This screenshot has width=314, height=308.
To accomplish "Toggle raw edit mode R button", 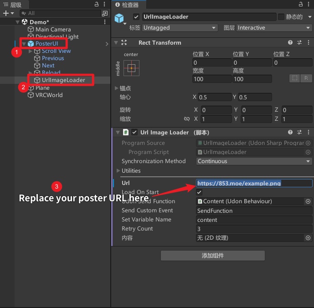I will click(306, 78).
